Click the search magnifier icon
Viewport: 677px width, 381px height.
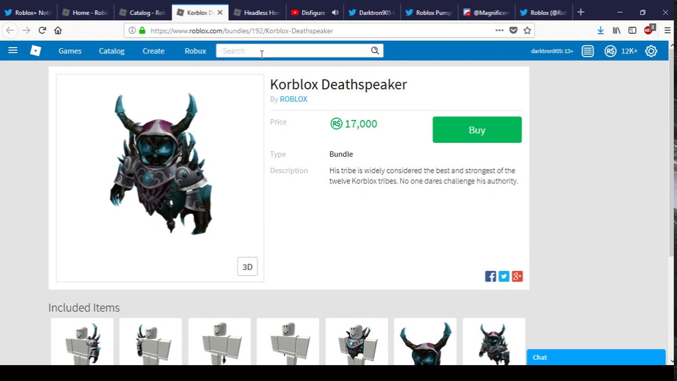[x=375, y=51]
